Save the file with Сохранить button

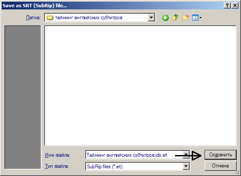pos(220,155)
